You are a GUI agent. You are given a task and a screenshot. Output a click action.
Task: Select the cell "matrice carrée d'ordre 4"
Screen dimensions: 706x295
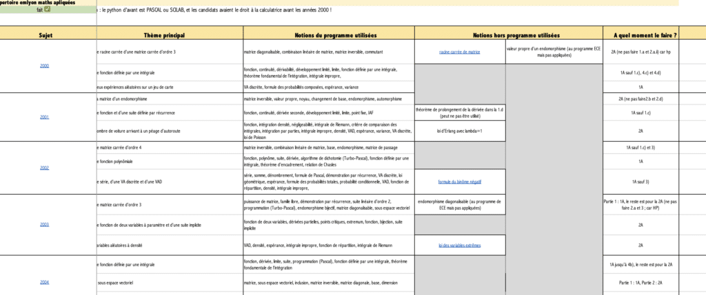point(170,147)
